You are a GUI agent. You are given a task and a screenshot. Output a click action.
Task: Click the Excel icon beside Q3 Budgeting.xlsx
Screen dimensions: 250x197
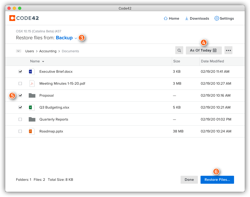point(32,107)
